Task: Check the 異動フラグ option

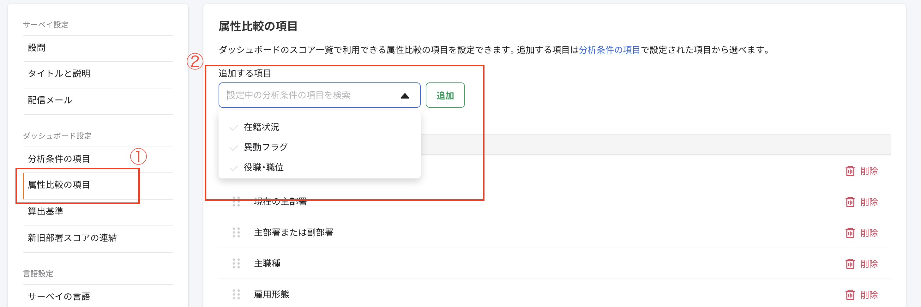Action: coord(266,147)
